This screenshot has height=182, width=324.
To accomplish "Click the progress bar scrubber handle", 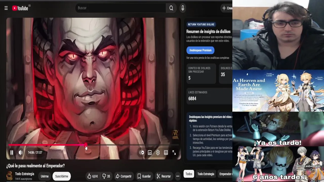I will [86, 145].
